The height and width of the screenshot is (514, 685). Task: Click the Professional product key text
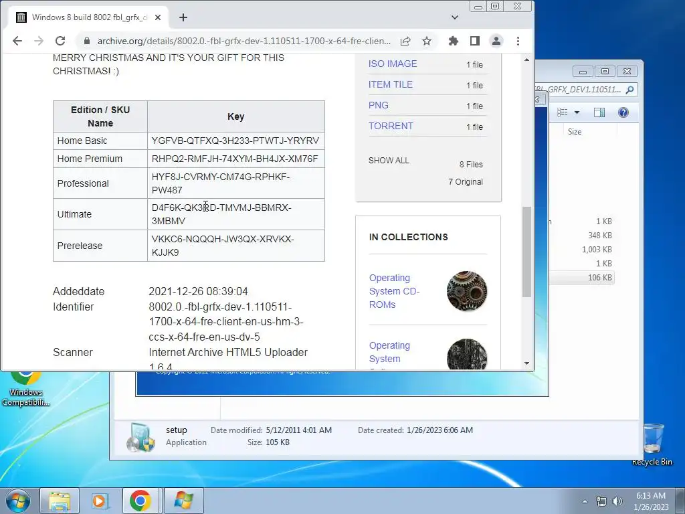click(x=221, y=183)
